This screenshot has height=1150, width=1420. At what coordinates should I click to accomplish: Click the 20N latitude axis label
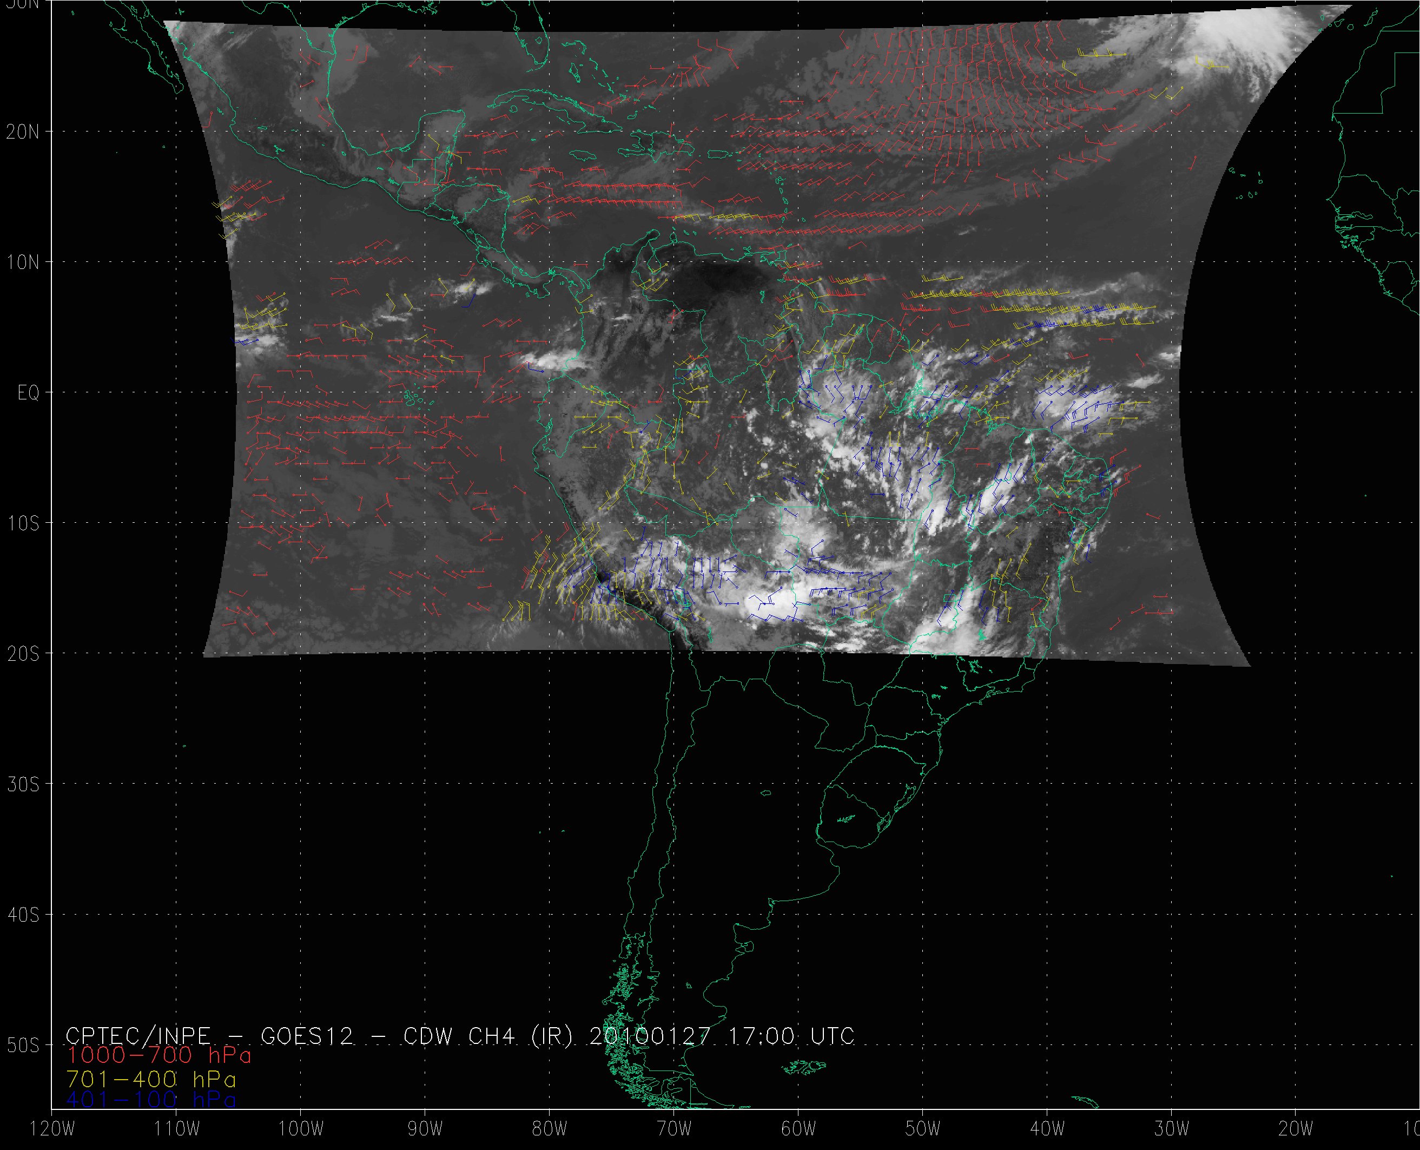point(23,132)
